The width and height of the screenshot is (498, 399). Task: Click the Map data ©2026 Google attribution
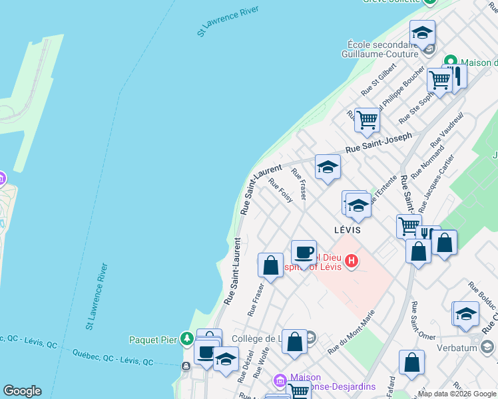tap(457, 394)
